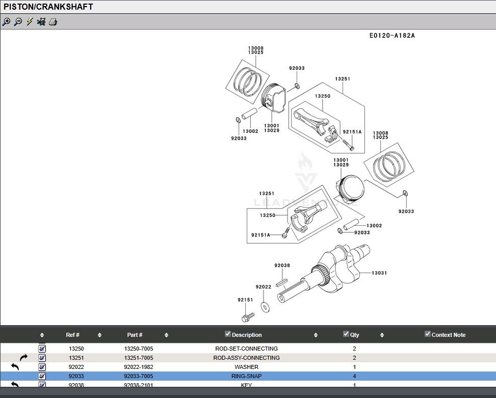Click the Ref # column header
This screenshot has width=496, height=398.
coord(72,335)
